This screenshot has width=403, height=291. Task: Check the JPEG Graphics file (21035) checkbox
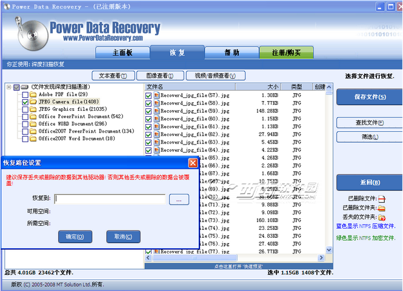click(x=25, y=110)
